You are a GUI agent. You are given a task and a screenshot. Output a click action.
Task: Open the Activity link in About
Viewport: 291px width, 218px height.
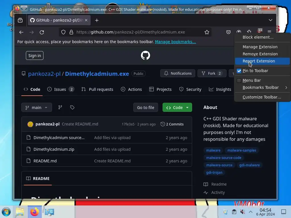coord(214,193)
